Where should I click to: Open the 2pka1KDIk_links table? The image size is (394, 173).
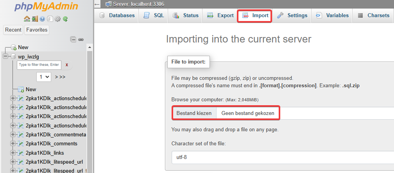pyautogui.click(x=45, y=153)
